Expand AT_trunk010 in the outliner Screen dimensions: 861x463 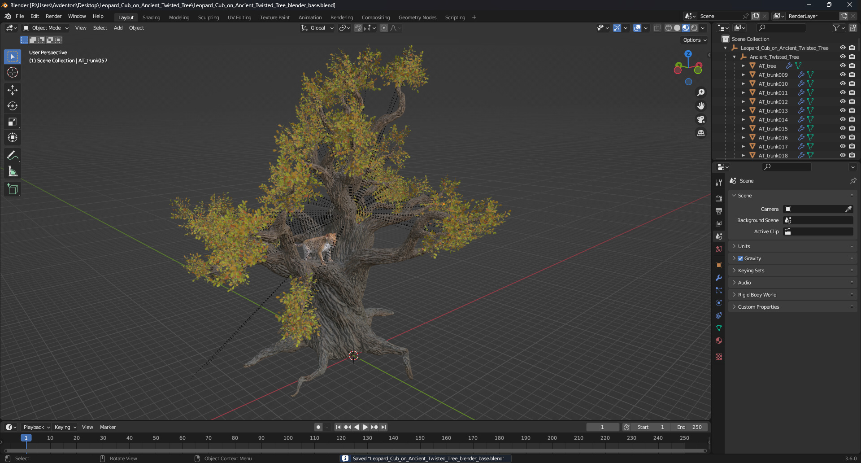pyautogui.click(x=743, y=84)
